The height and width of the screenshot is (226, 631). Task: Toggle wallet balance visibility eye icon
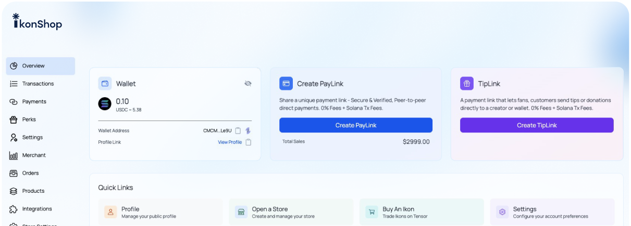click(x=248, y=84)
